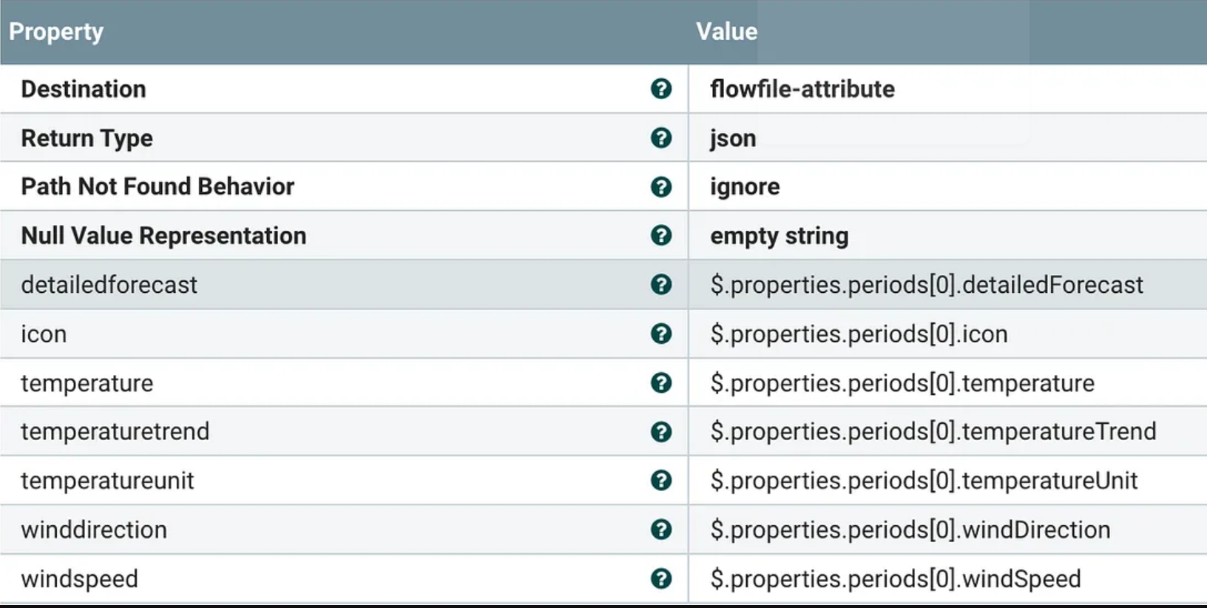Screen dimensions: 1207x608
Task: Select the winddirection property name
Action: [94, 530]
